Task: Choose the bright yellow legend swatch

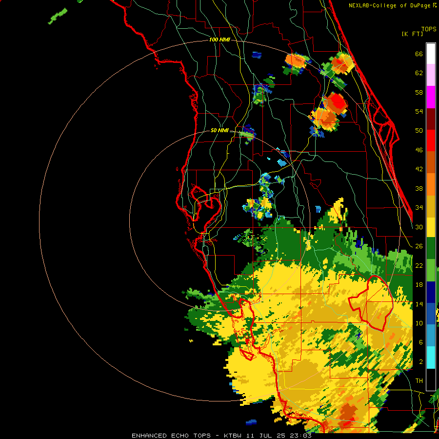Action: [x=431, y=227]
